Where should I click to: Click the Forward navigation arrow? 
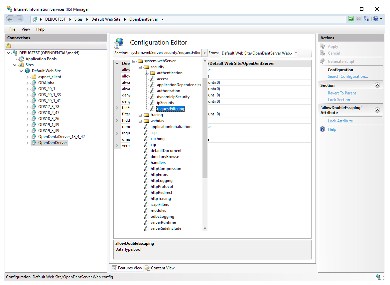pos(20,19)
